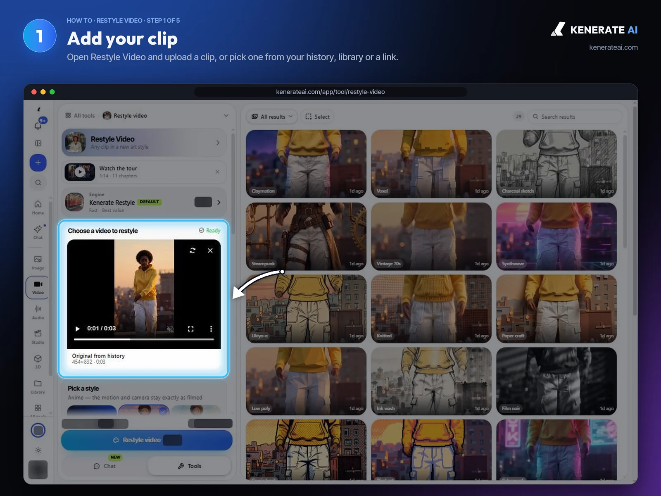Expand the Restyle video tool dropdown

226,116
